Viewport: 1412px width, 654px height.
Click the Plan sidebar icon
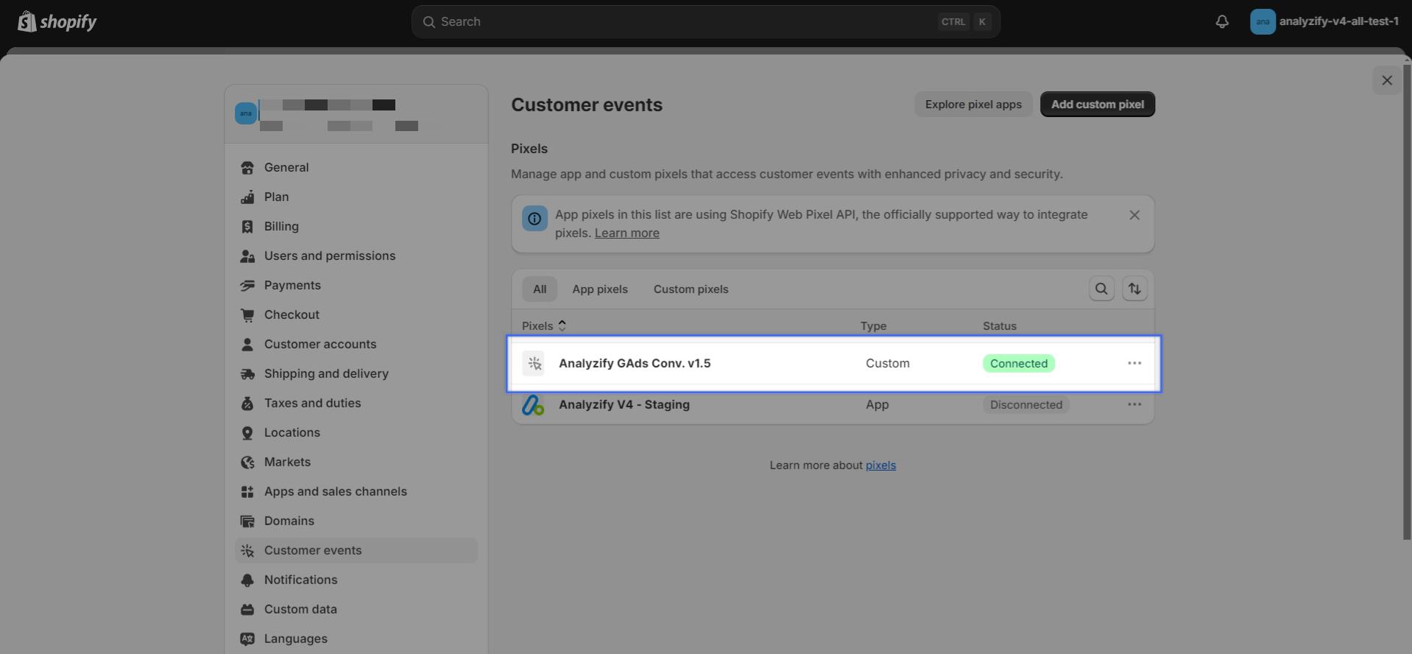tap(247, 197)
